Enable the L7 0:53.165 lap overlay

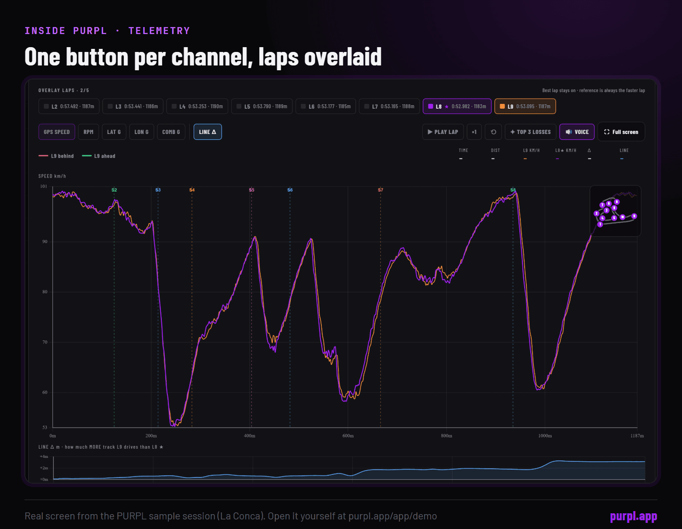(x=390, y=106)
